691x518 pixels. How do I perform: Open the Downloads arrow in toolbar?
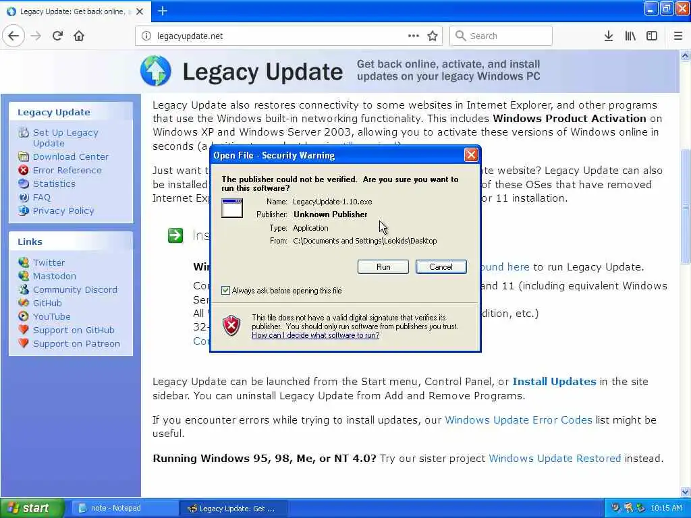[x=609, y=36]
